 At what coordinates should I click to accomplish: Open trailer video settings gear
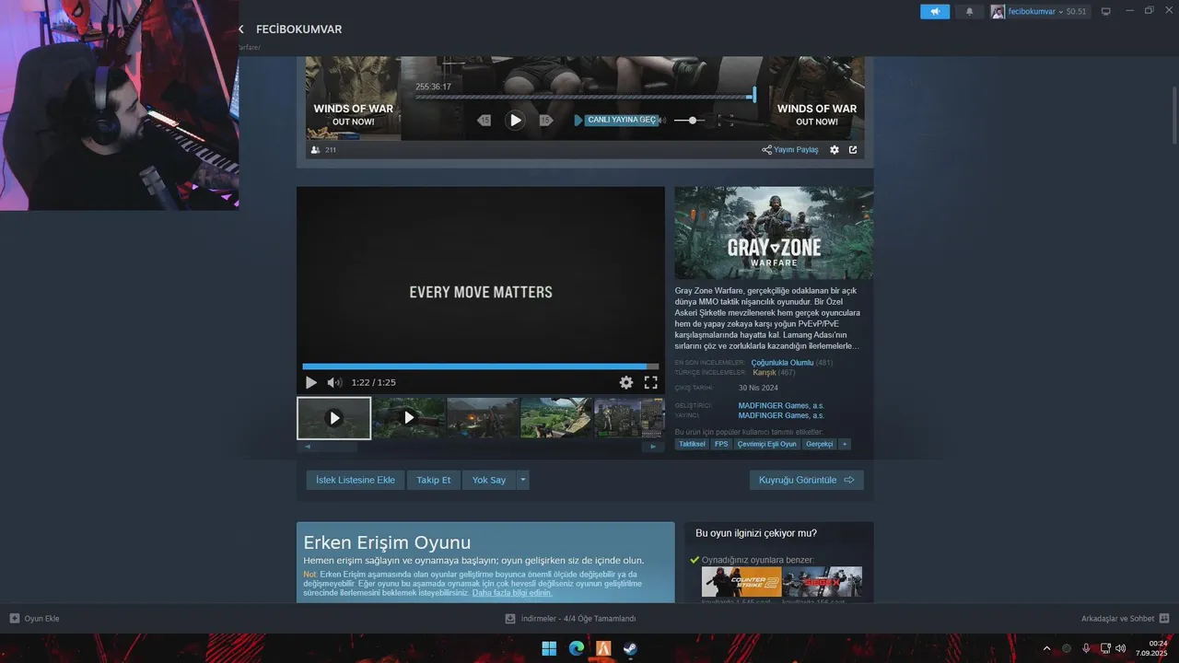(x=626, y=382)
